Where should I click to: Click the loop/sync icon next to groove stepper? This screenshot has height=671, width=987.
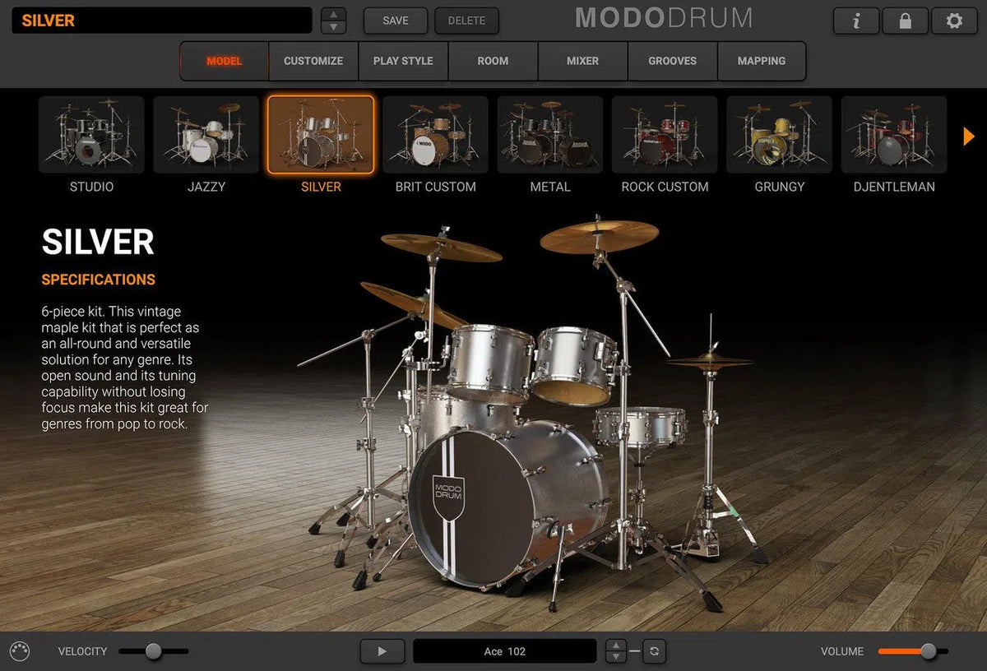pos(654,650)
